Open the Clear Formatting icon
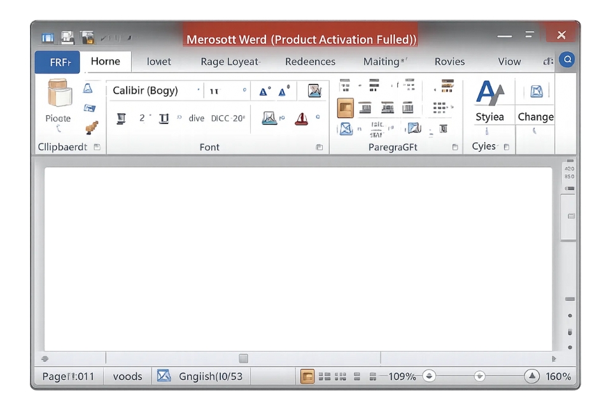This screenshot has height=407, width=611. click(316, 90)
